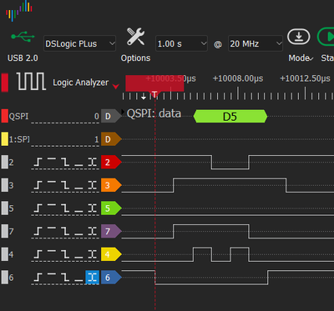The height and width of the screenshot is (311, 334).
Task: Enable the either-edge trigger on channel 4
Action: tap(92, 254)
